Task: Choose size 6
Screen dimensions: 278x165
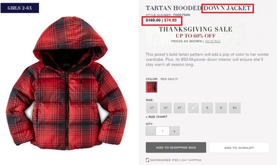Action: [x=221, y=108]
